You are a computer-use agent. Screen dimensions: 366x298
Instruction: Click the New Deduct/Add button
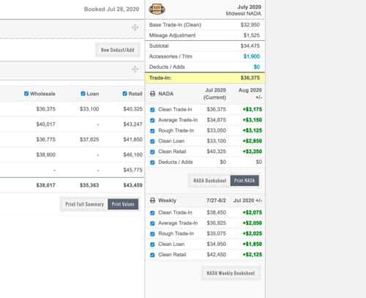(118, 50)
